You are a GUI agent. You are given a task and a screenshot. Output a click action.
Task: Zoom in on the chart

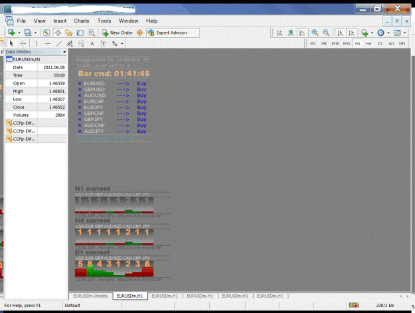click(315, 33)
